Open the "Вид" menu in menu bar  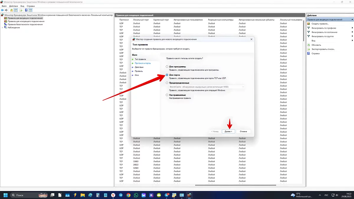(22, 6)
